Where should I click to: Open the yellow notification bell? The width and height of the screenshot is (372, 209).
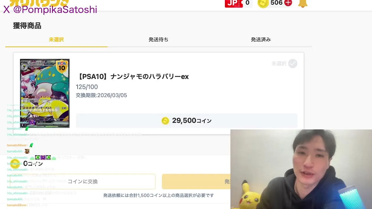(303, 3)
